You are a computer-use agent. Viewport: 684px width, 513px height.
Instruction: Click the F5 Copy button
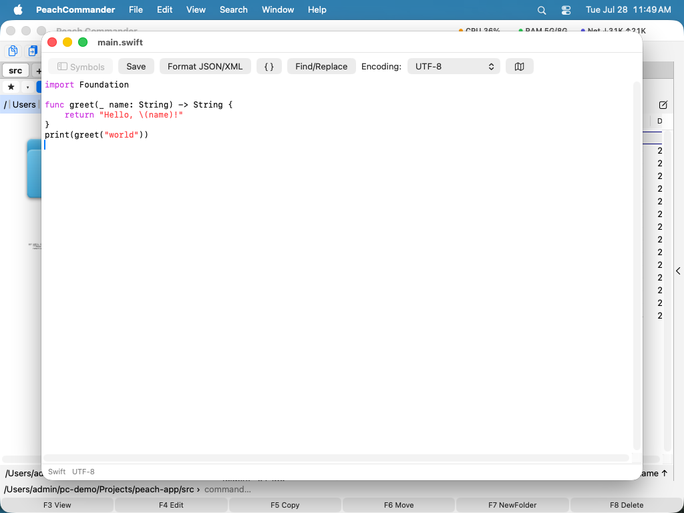point(285,505)
